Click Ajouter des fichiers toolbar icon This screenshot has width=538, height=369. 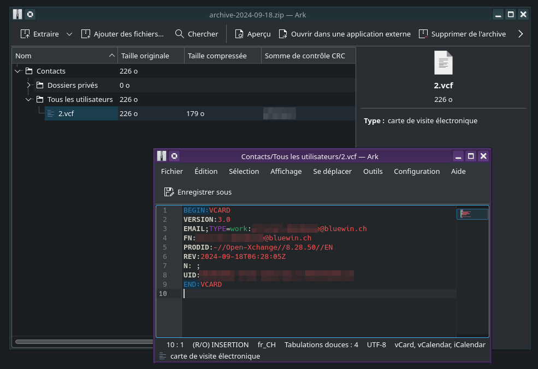[86, 34]
